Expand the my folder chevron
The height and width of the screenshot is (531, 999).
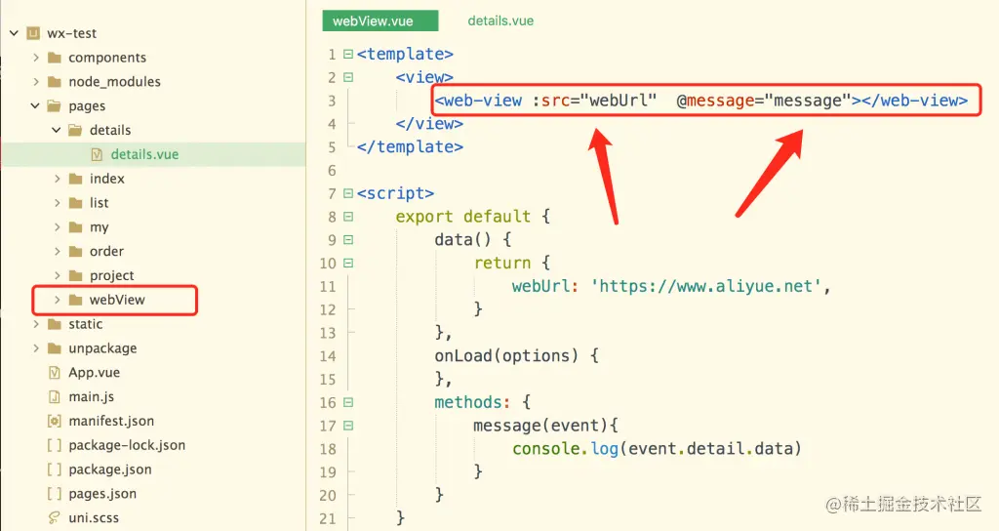(x=57, y=226)
